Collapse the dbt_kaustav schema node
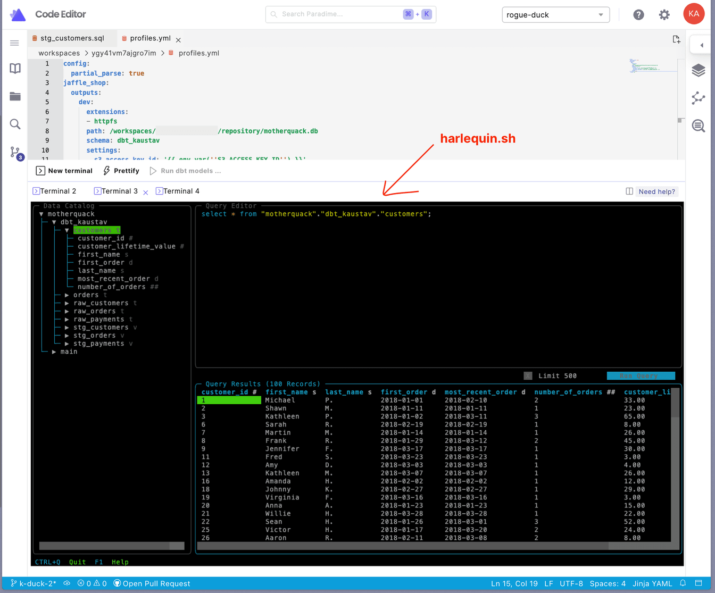Image resolution: width=715 pixels, height=593 pixels. point(54,222)
